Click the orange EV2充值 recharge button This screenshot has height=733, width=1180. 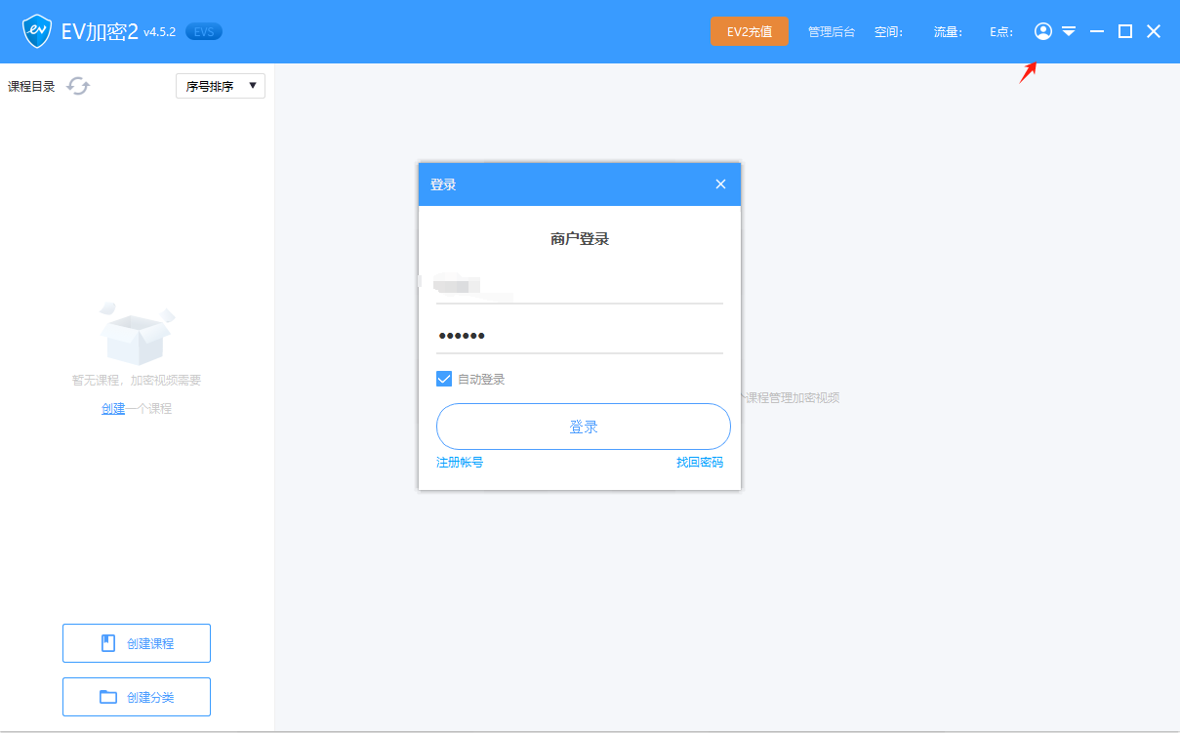pyautogui.click(x=749, y=31)
